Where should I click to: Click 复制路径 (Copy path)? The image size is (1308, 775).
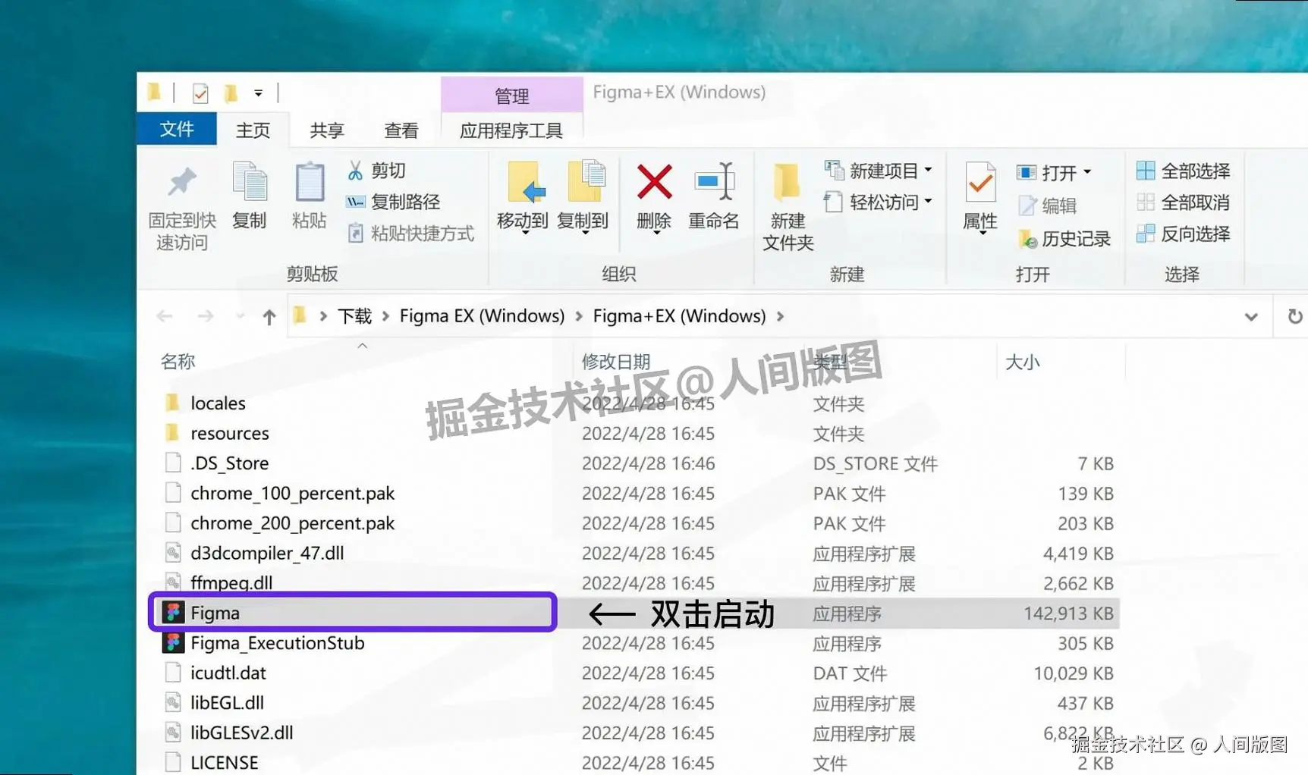394,202
